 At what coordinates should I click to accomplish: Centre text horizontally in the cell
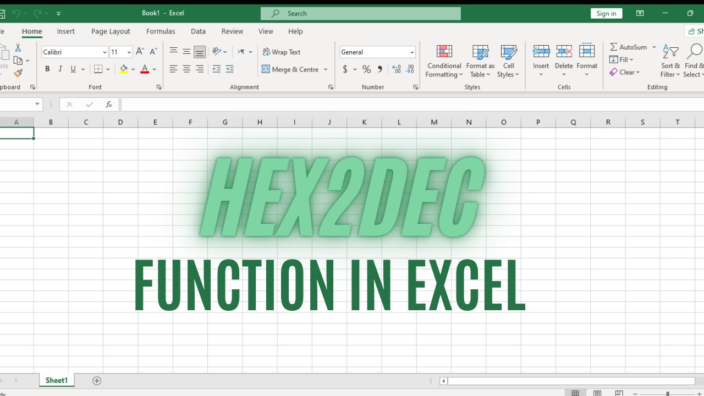(186, 69)
